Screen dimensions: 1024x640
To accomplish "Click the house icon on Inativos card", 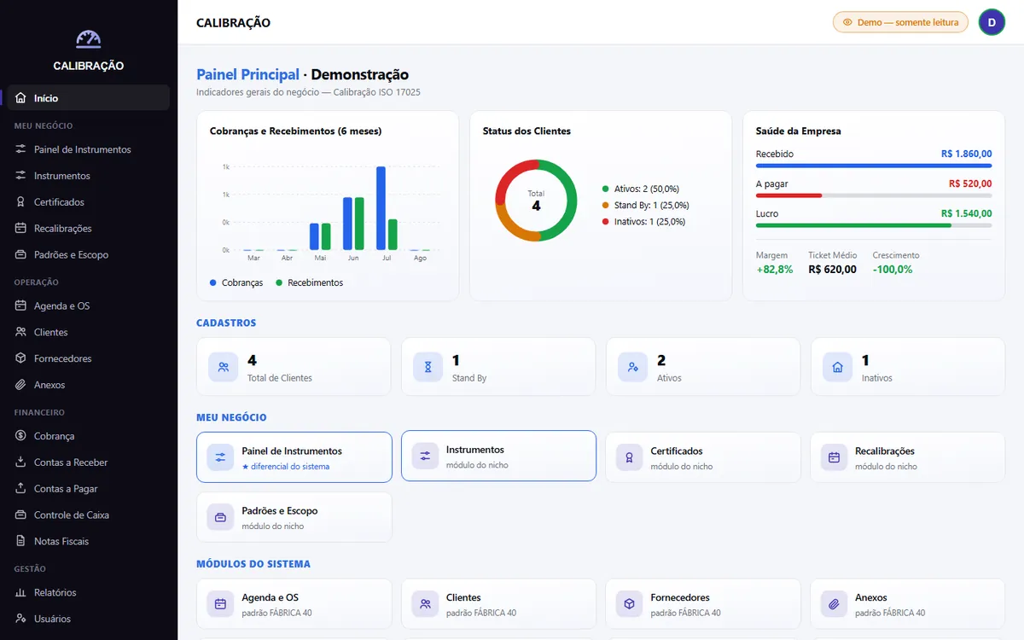I will pyautogui.click(x=837, y=367).
